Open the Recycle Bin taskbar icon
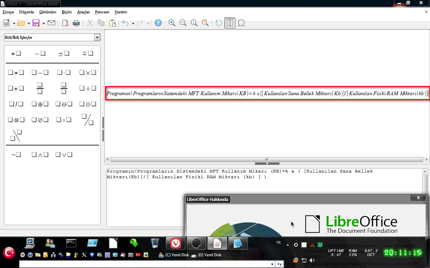430x268 pixels. 155,243
